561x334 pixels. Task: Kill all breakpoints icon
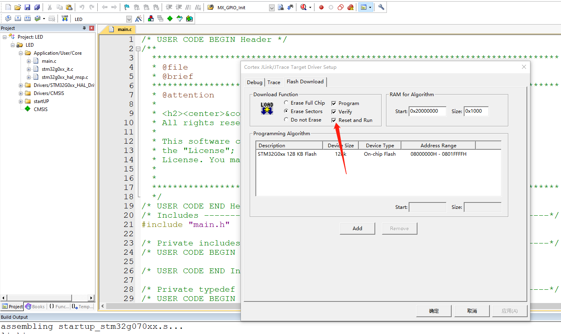click(x=351, y=7)
